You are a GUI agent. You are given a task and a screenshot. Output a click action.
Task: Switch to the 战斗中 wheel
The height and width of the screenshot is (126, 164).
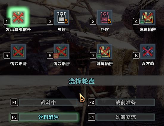click(48, 102)
